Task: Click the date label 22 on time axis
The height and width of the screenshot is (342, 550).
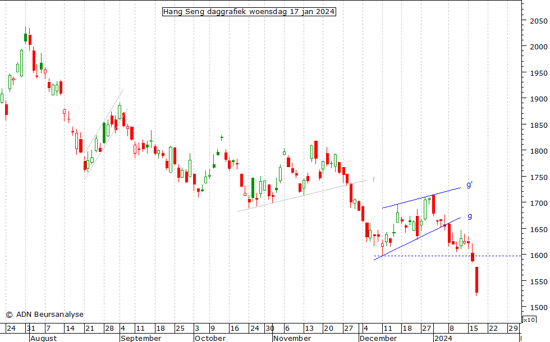Action: [x=493, y=329]
